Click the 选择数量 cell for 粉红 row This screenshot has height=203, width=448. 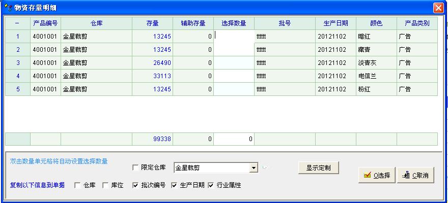pos(234,89)
